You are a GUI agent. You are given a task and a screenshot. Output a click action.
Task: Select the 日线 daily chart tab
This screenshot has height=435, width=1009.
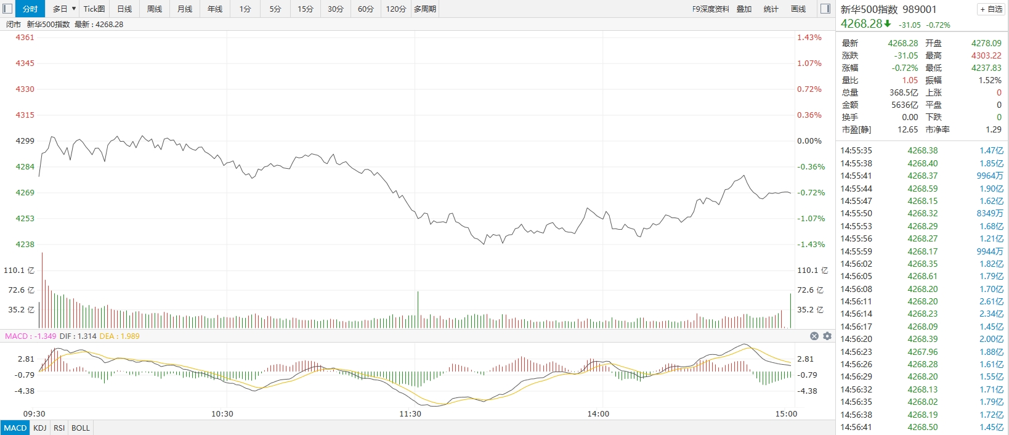coord(124,9)
